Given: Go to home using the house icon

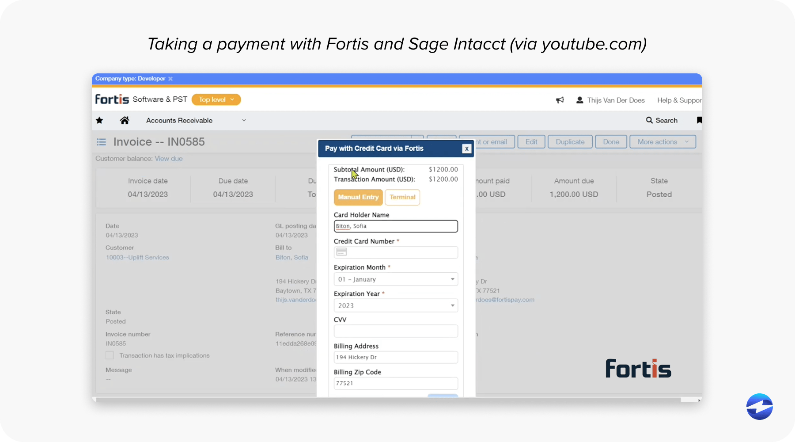Looking at the screenshot, I should pyautogui.click(x=125, y=120).
